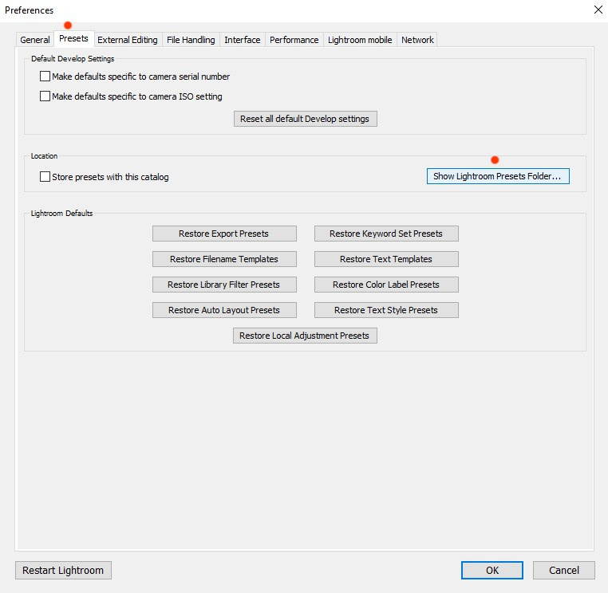Go to the Interface tab
Image resolution: width=608 pixels, height=593 pixels.
coord(243,40)
